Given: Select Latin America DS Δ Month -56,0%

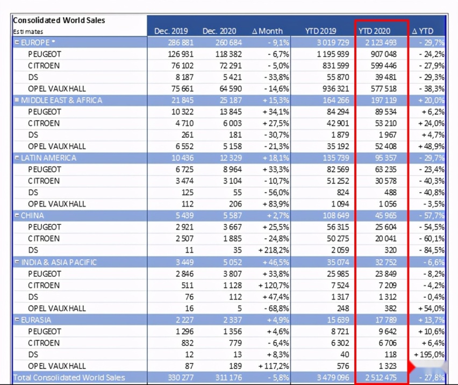Looking at the screenshot, I should [x=276, y=192].
